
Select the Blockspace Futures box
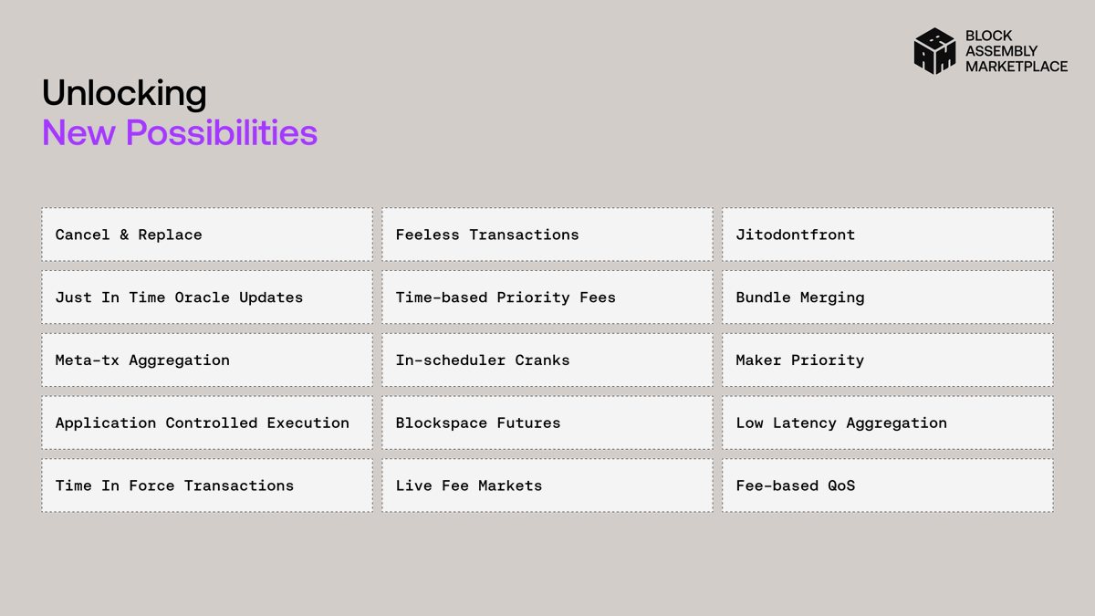pos(547,423)
